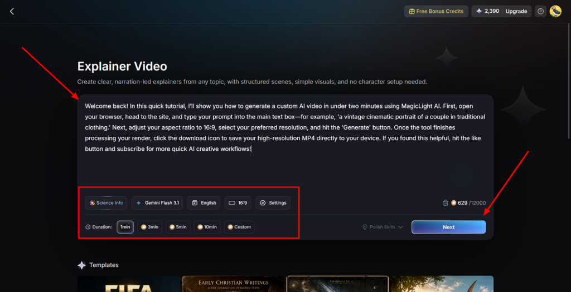
Task: Open the Atmospheric Entry template thumbnail
Action: pos(337,284)
